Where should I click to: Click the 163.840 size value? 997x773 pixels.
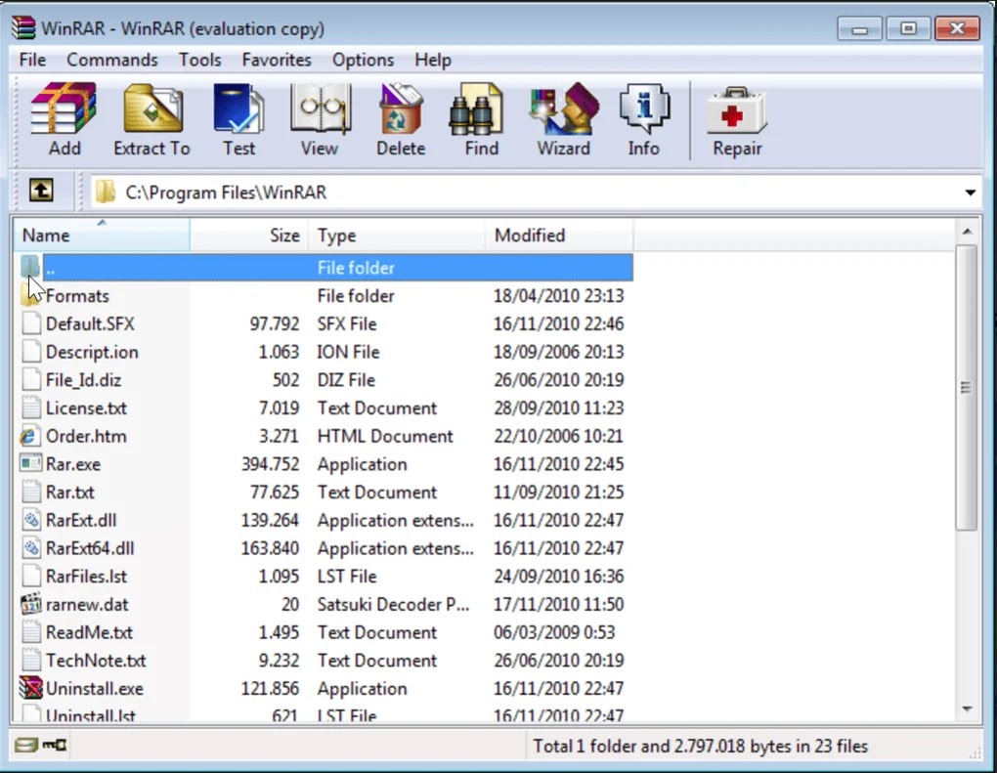(x=270, y=548)
